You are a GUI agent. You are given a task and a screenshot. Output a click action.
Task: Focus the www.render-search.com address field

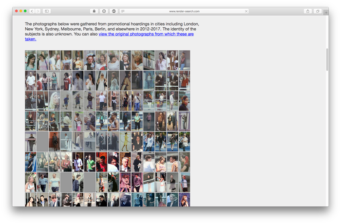[x=184, y=11]
